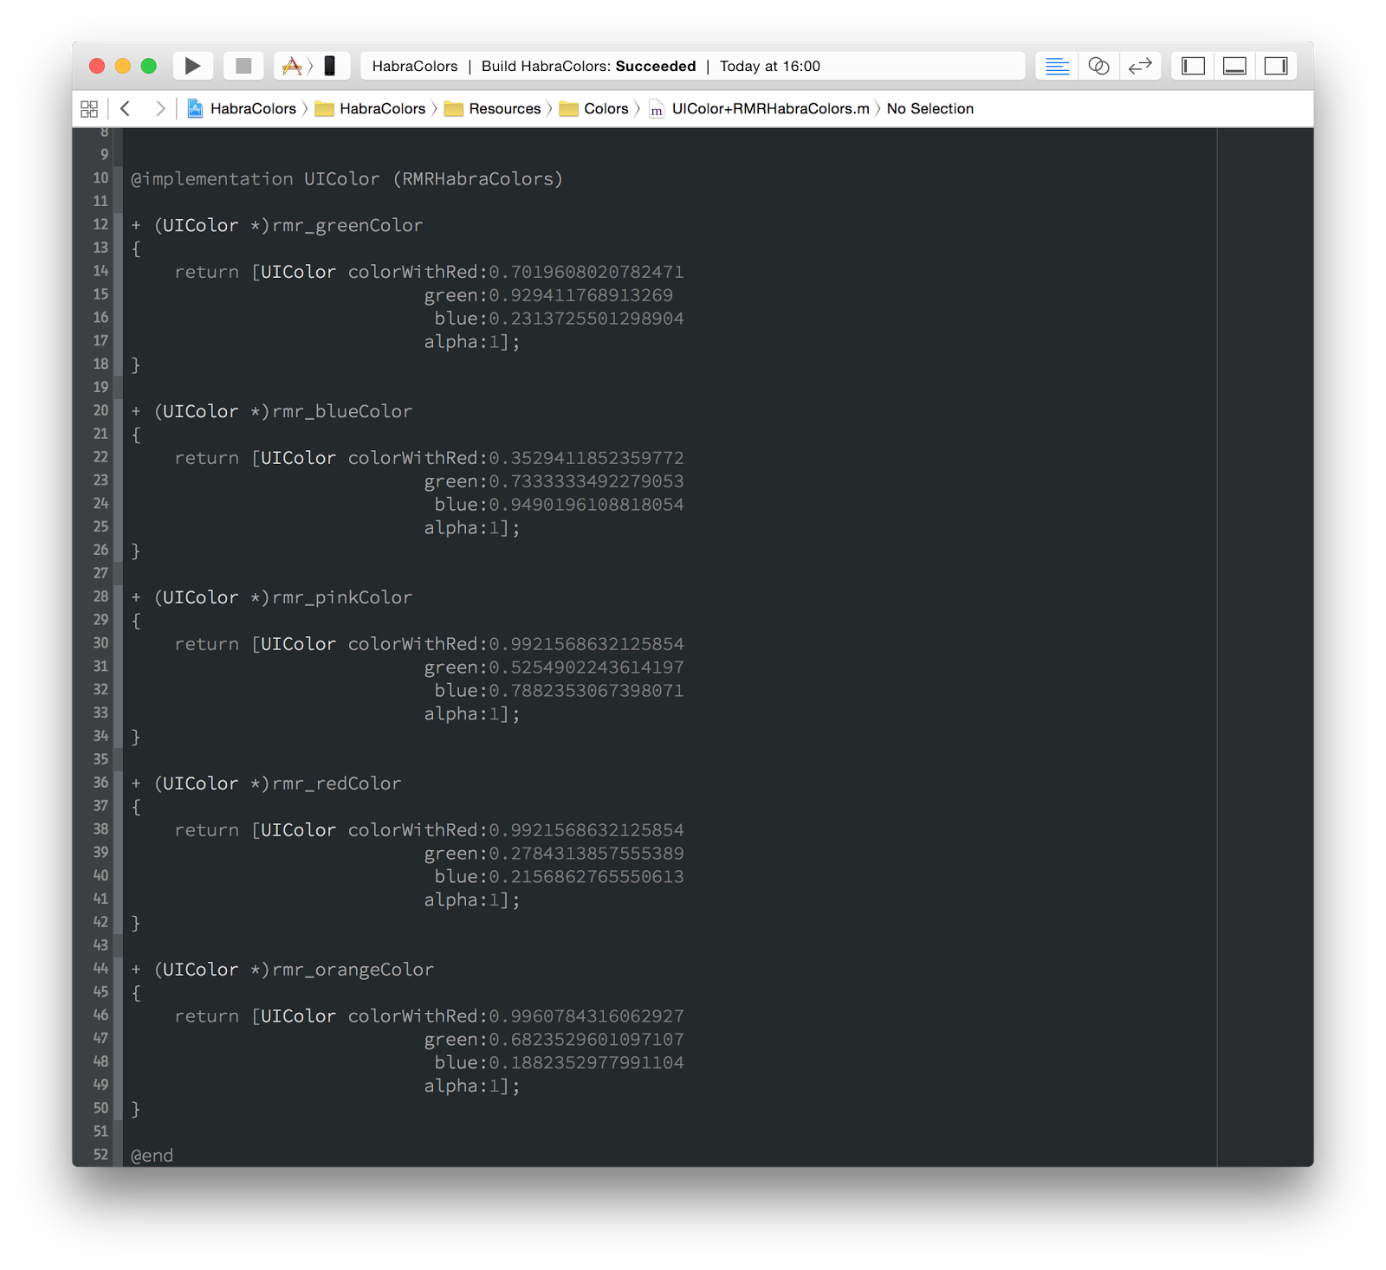Place cursor on rmr_orangeColor method name
The height and width of the screenshot is (1270, 1386).
(353, 970)
